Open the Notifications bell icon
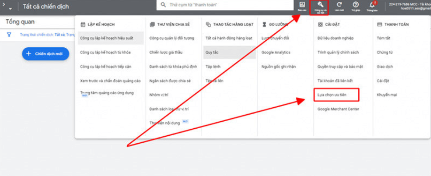This screenshot has height=176, width=431. click(372, 5)
